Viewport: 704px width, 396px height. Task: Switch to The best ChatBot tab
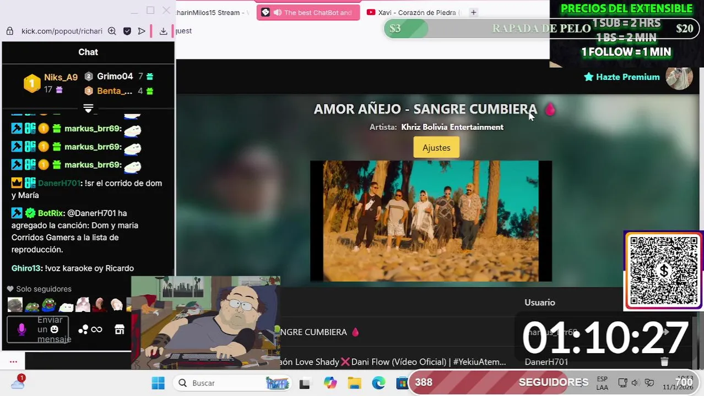point(308,13)
